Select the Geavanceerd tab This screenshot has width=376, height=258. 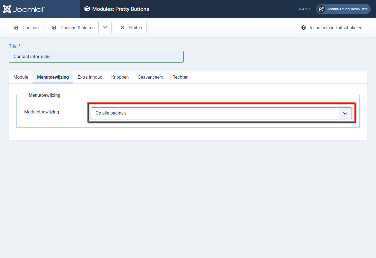click(x=150, y=77)
